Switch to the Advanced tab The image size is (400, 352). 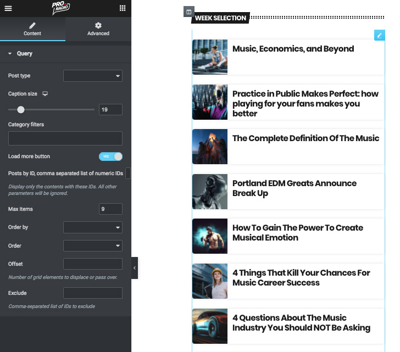[x=98, y=29]
